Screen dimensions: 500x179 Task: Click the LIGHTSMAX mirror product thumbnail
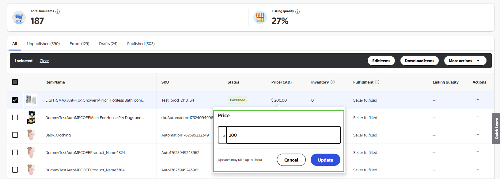31,100
